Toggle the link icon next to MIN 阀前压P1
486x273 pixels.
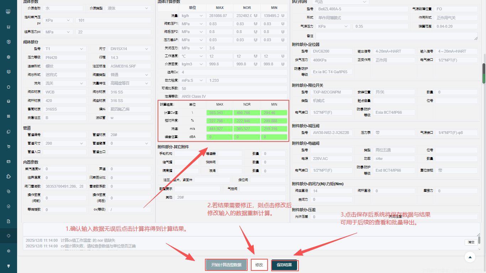[x=283, y=23]
